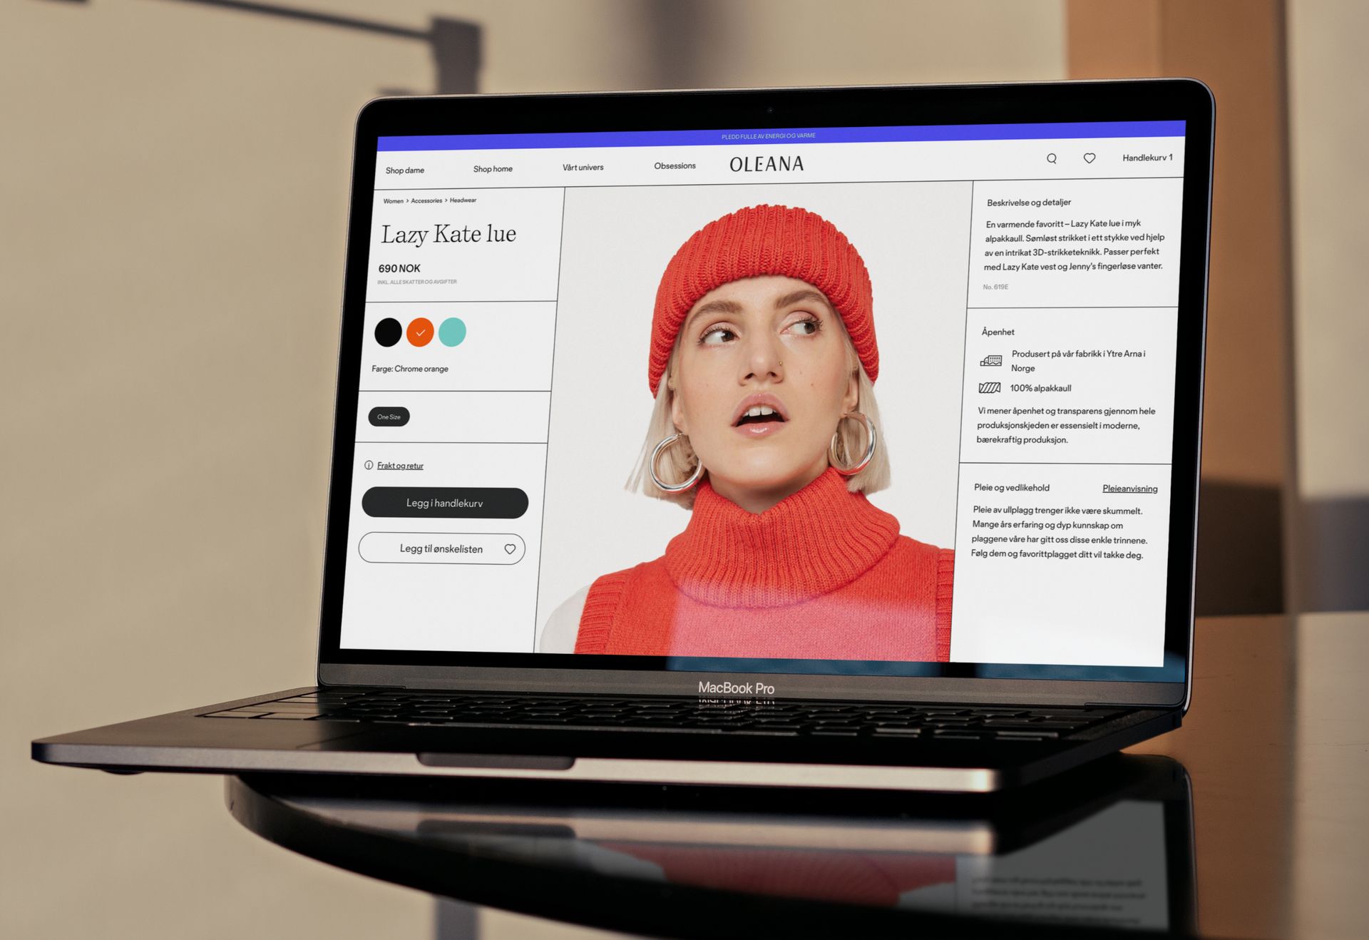Click Legg til ønskelisten button

(x=441, y=548)
